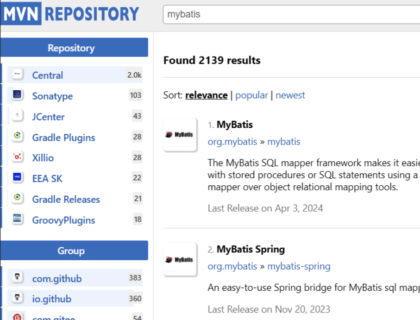This screenshot has height=320, width=420.
Task: Sort results by popular
Action: coord(251,95)
